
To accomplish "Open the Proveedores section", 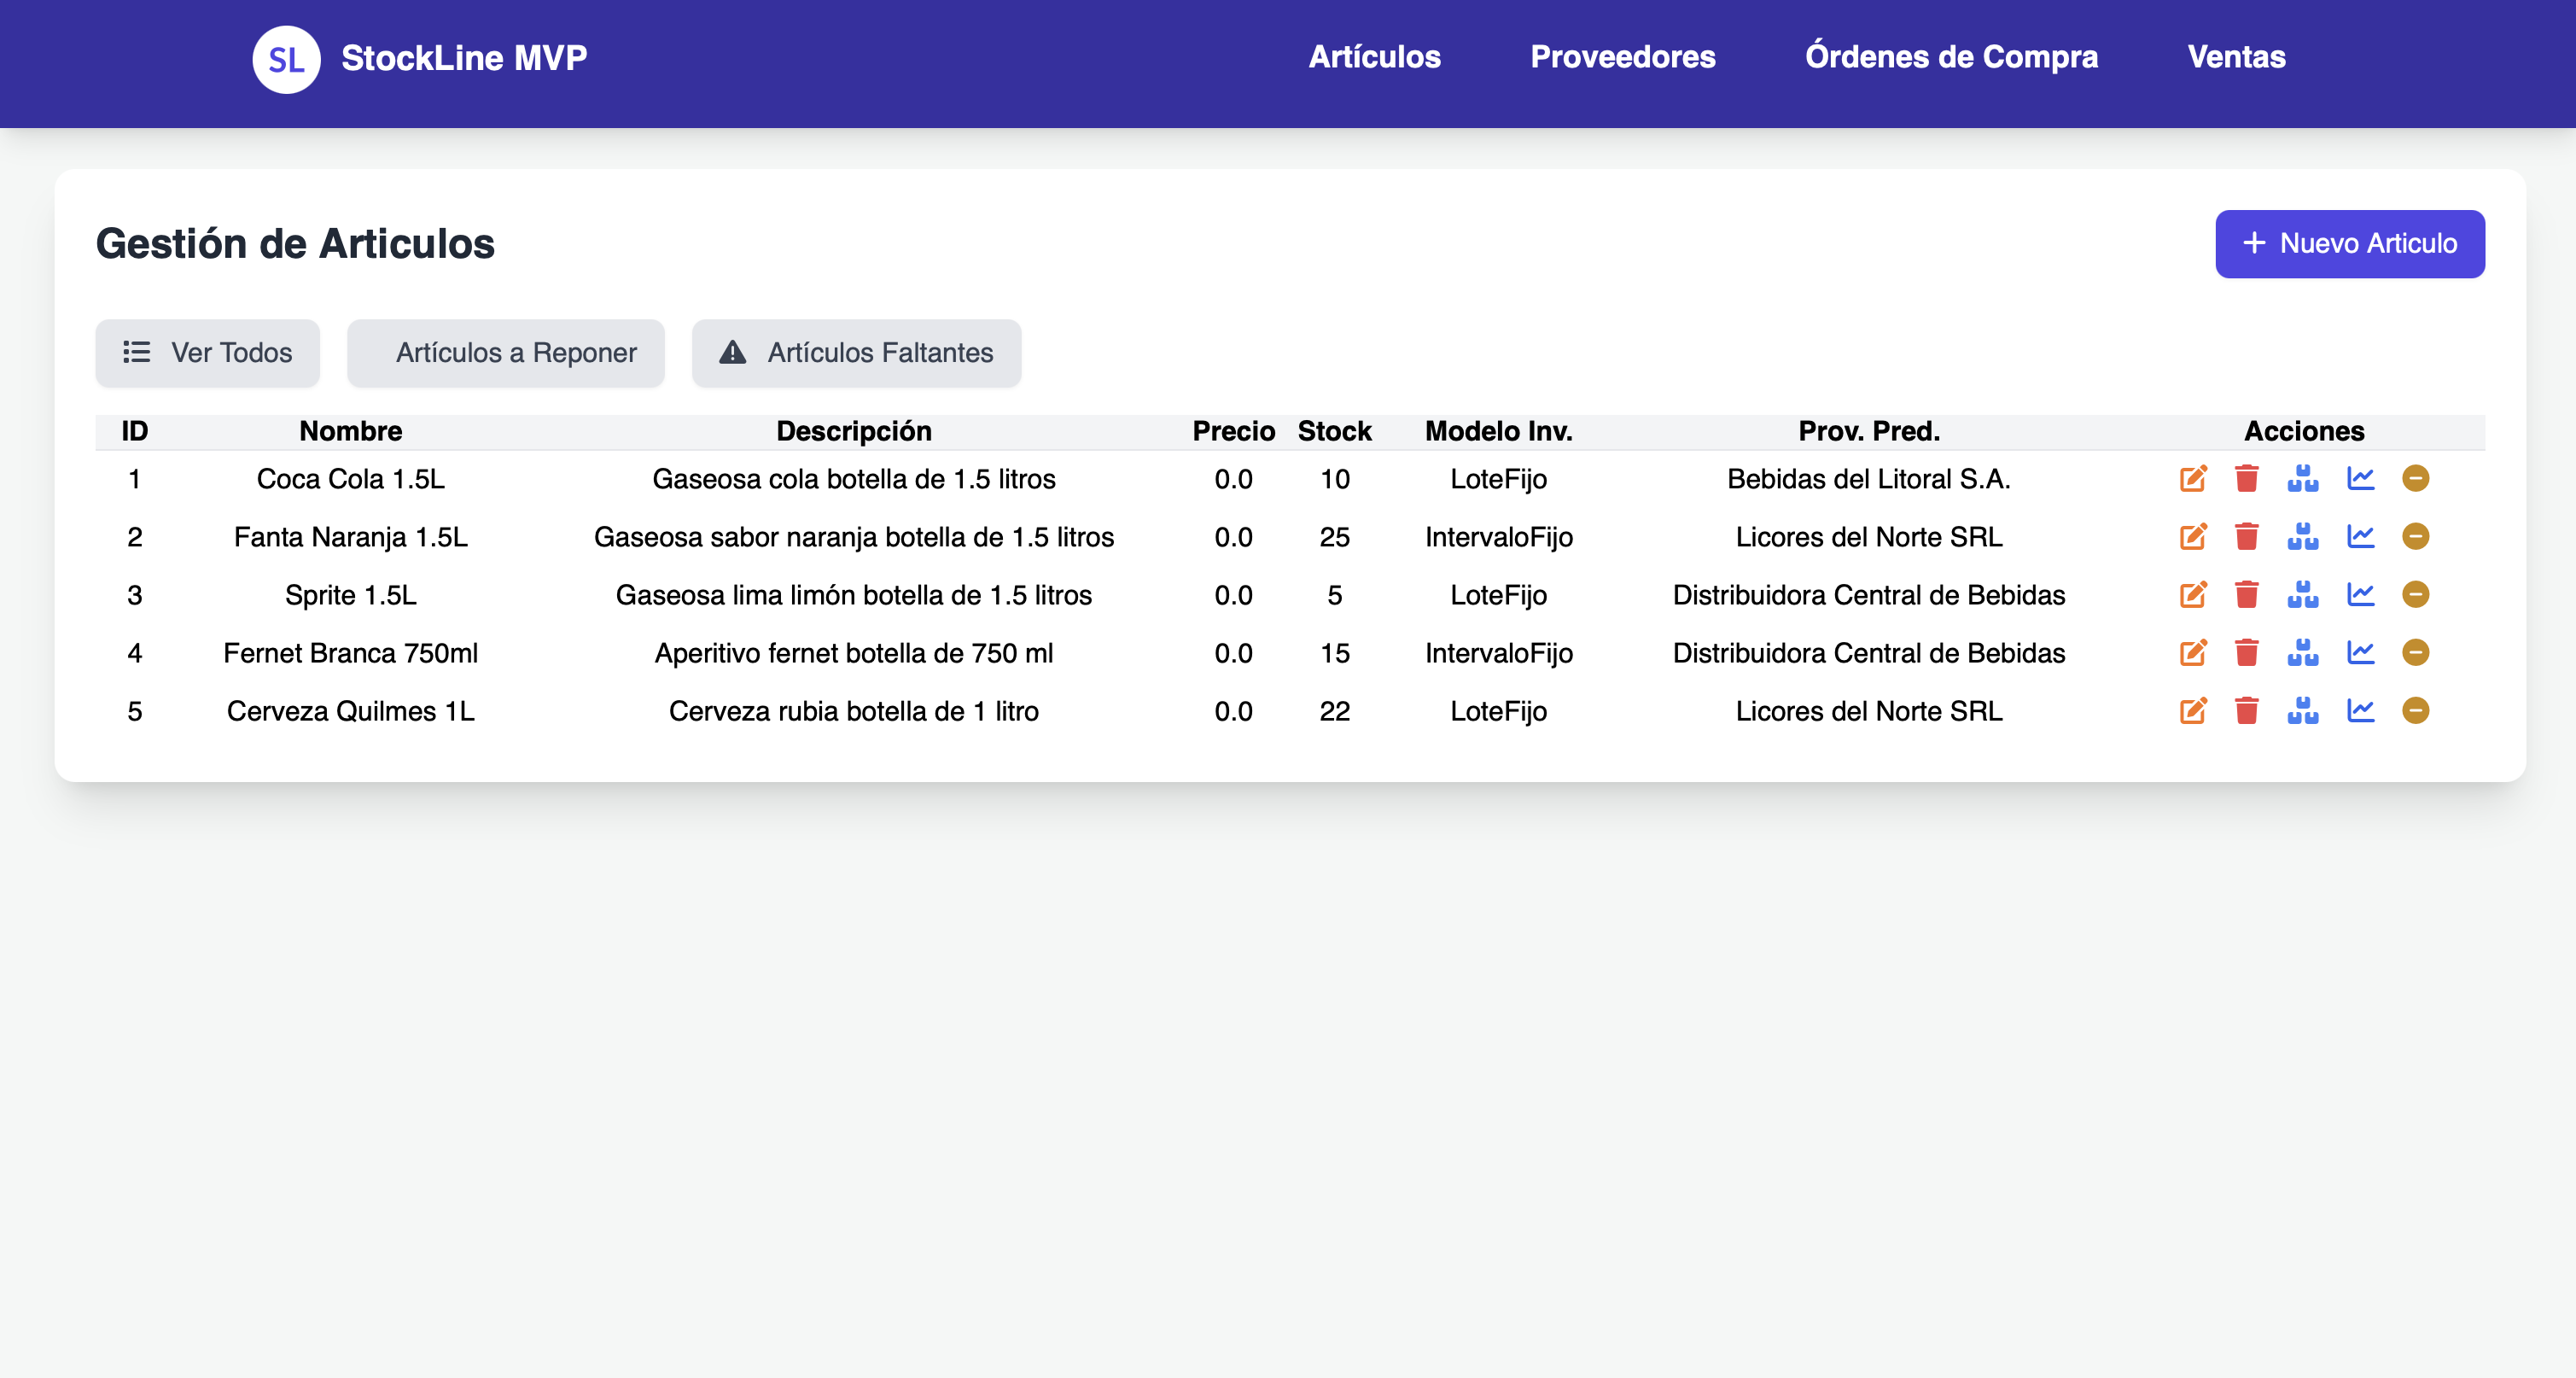I will tap(1623, 57).
